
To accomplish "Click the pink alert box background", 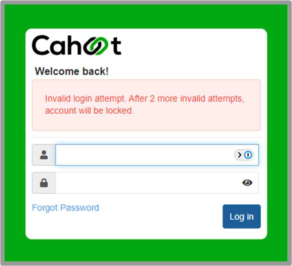I will 146,123.
